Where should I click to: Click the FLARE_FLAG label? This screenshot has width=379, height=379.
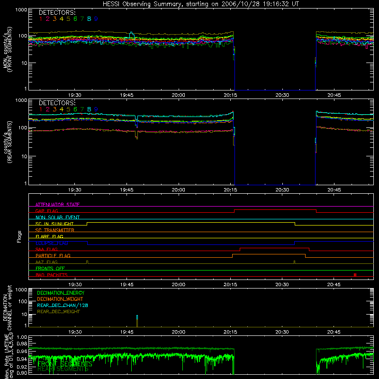point(49,236)
